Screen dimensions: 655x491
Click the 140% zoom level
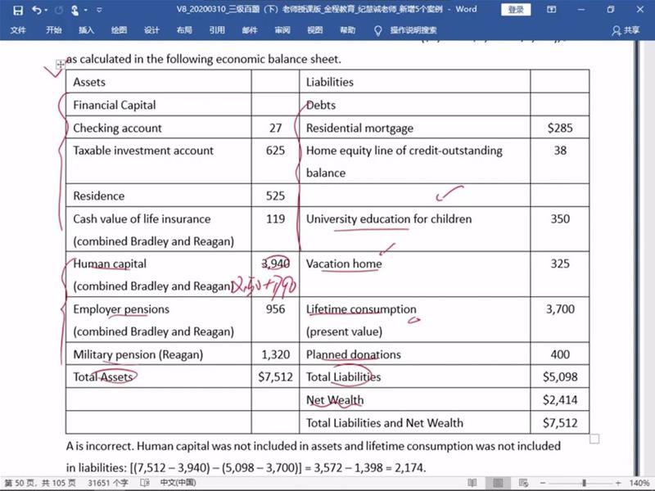[x=639, y=483]
